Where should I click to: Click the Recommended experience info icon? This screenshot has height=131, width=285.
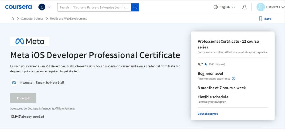click(x=234, y=79)
